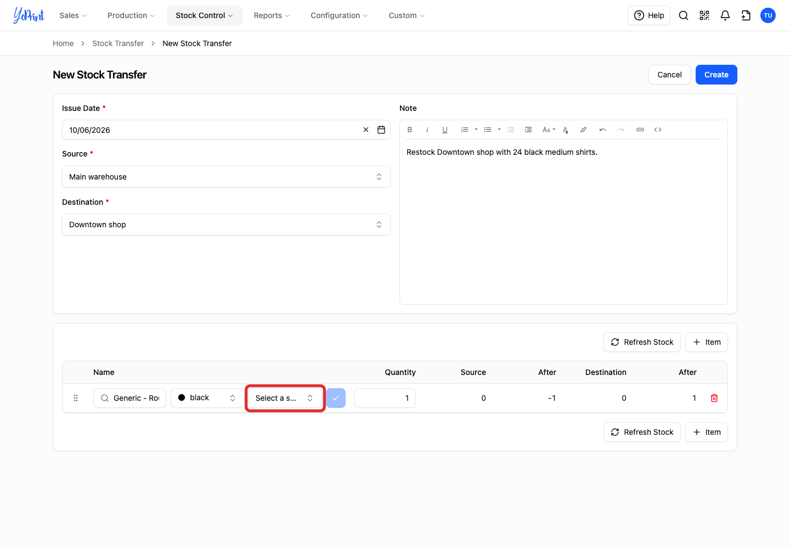This screenshot has width=790, height=549.
Task: Open the highlight color tool
Action: pyautogui.click(x=583, y=130)
